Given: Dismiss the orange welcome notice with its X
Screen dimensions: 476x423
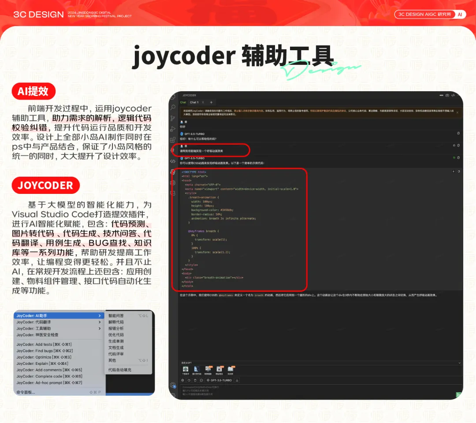Looking at the screenshot, I should [457, 112].
